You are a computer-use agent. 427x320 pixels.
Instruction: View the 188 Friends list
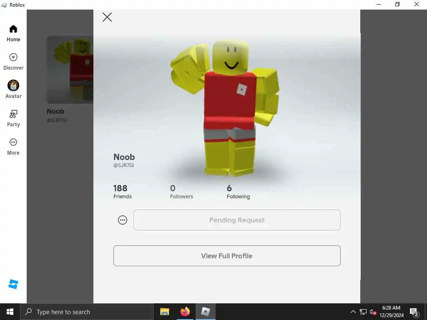click(x=123, y=192)
